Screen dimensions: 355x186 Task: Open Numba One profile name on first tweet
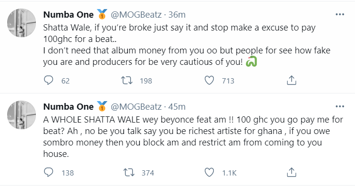(x=68, y=15)
